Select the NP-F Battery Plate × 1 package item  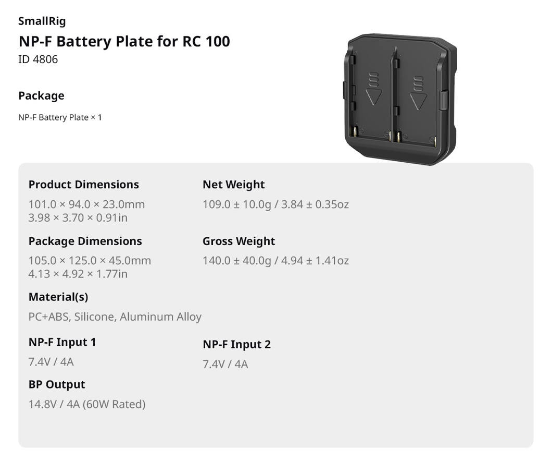coord(60,117)
